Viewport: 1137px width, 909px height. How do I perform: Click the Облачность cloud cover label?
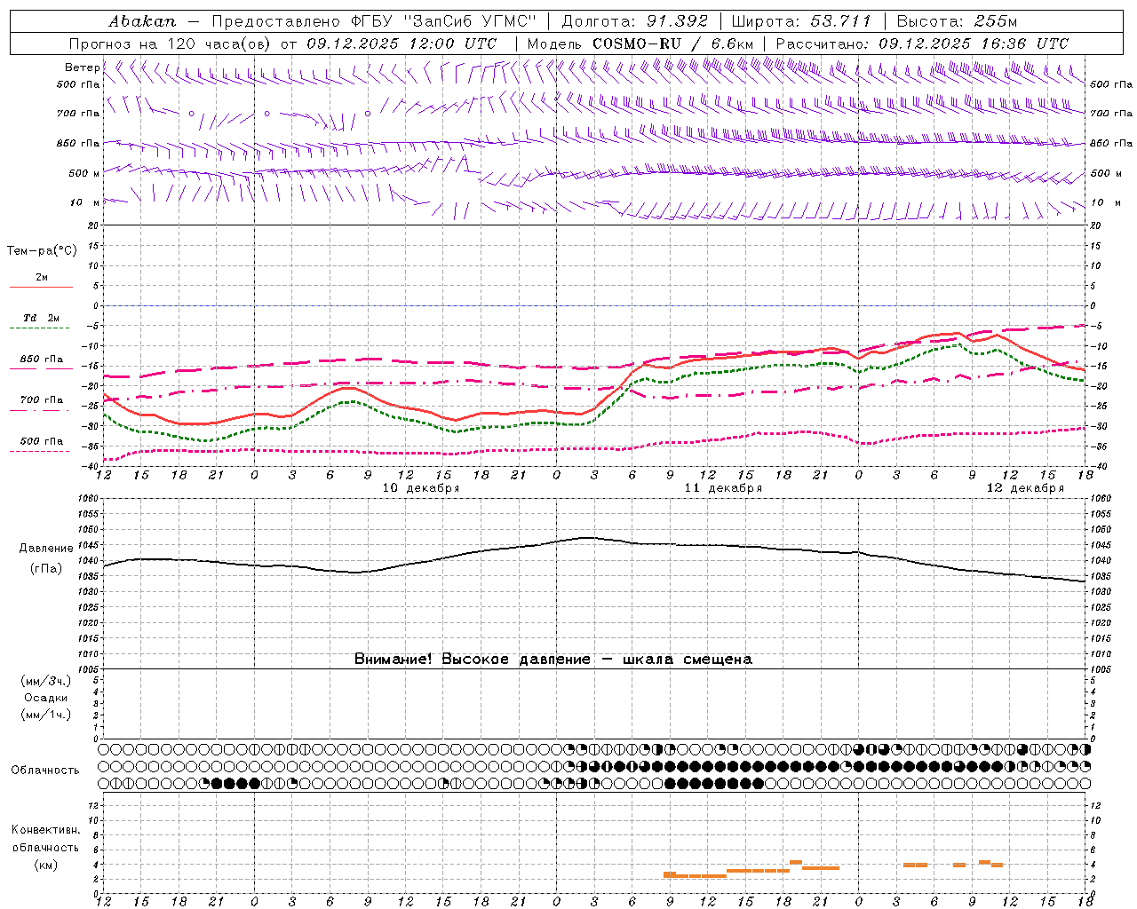click(x=45, y=771)
